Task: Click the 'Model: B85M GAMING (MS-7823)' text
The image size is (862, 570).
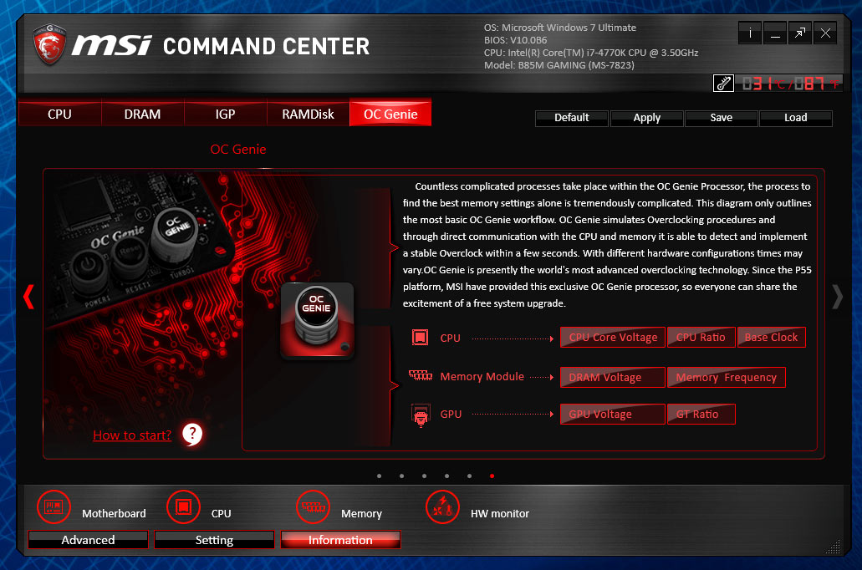Action: click(x=559, y=65)
